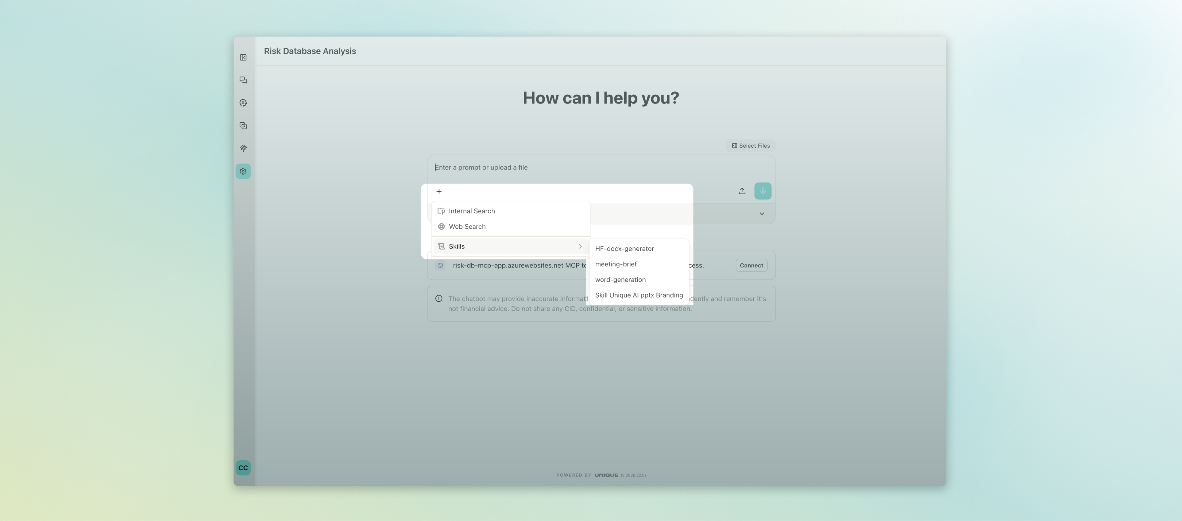
Task: Click the Risk Database Analysis title
Action: click(x=310, y=51)
